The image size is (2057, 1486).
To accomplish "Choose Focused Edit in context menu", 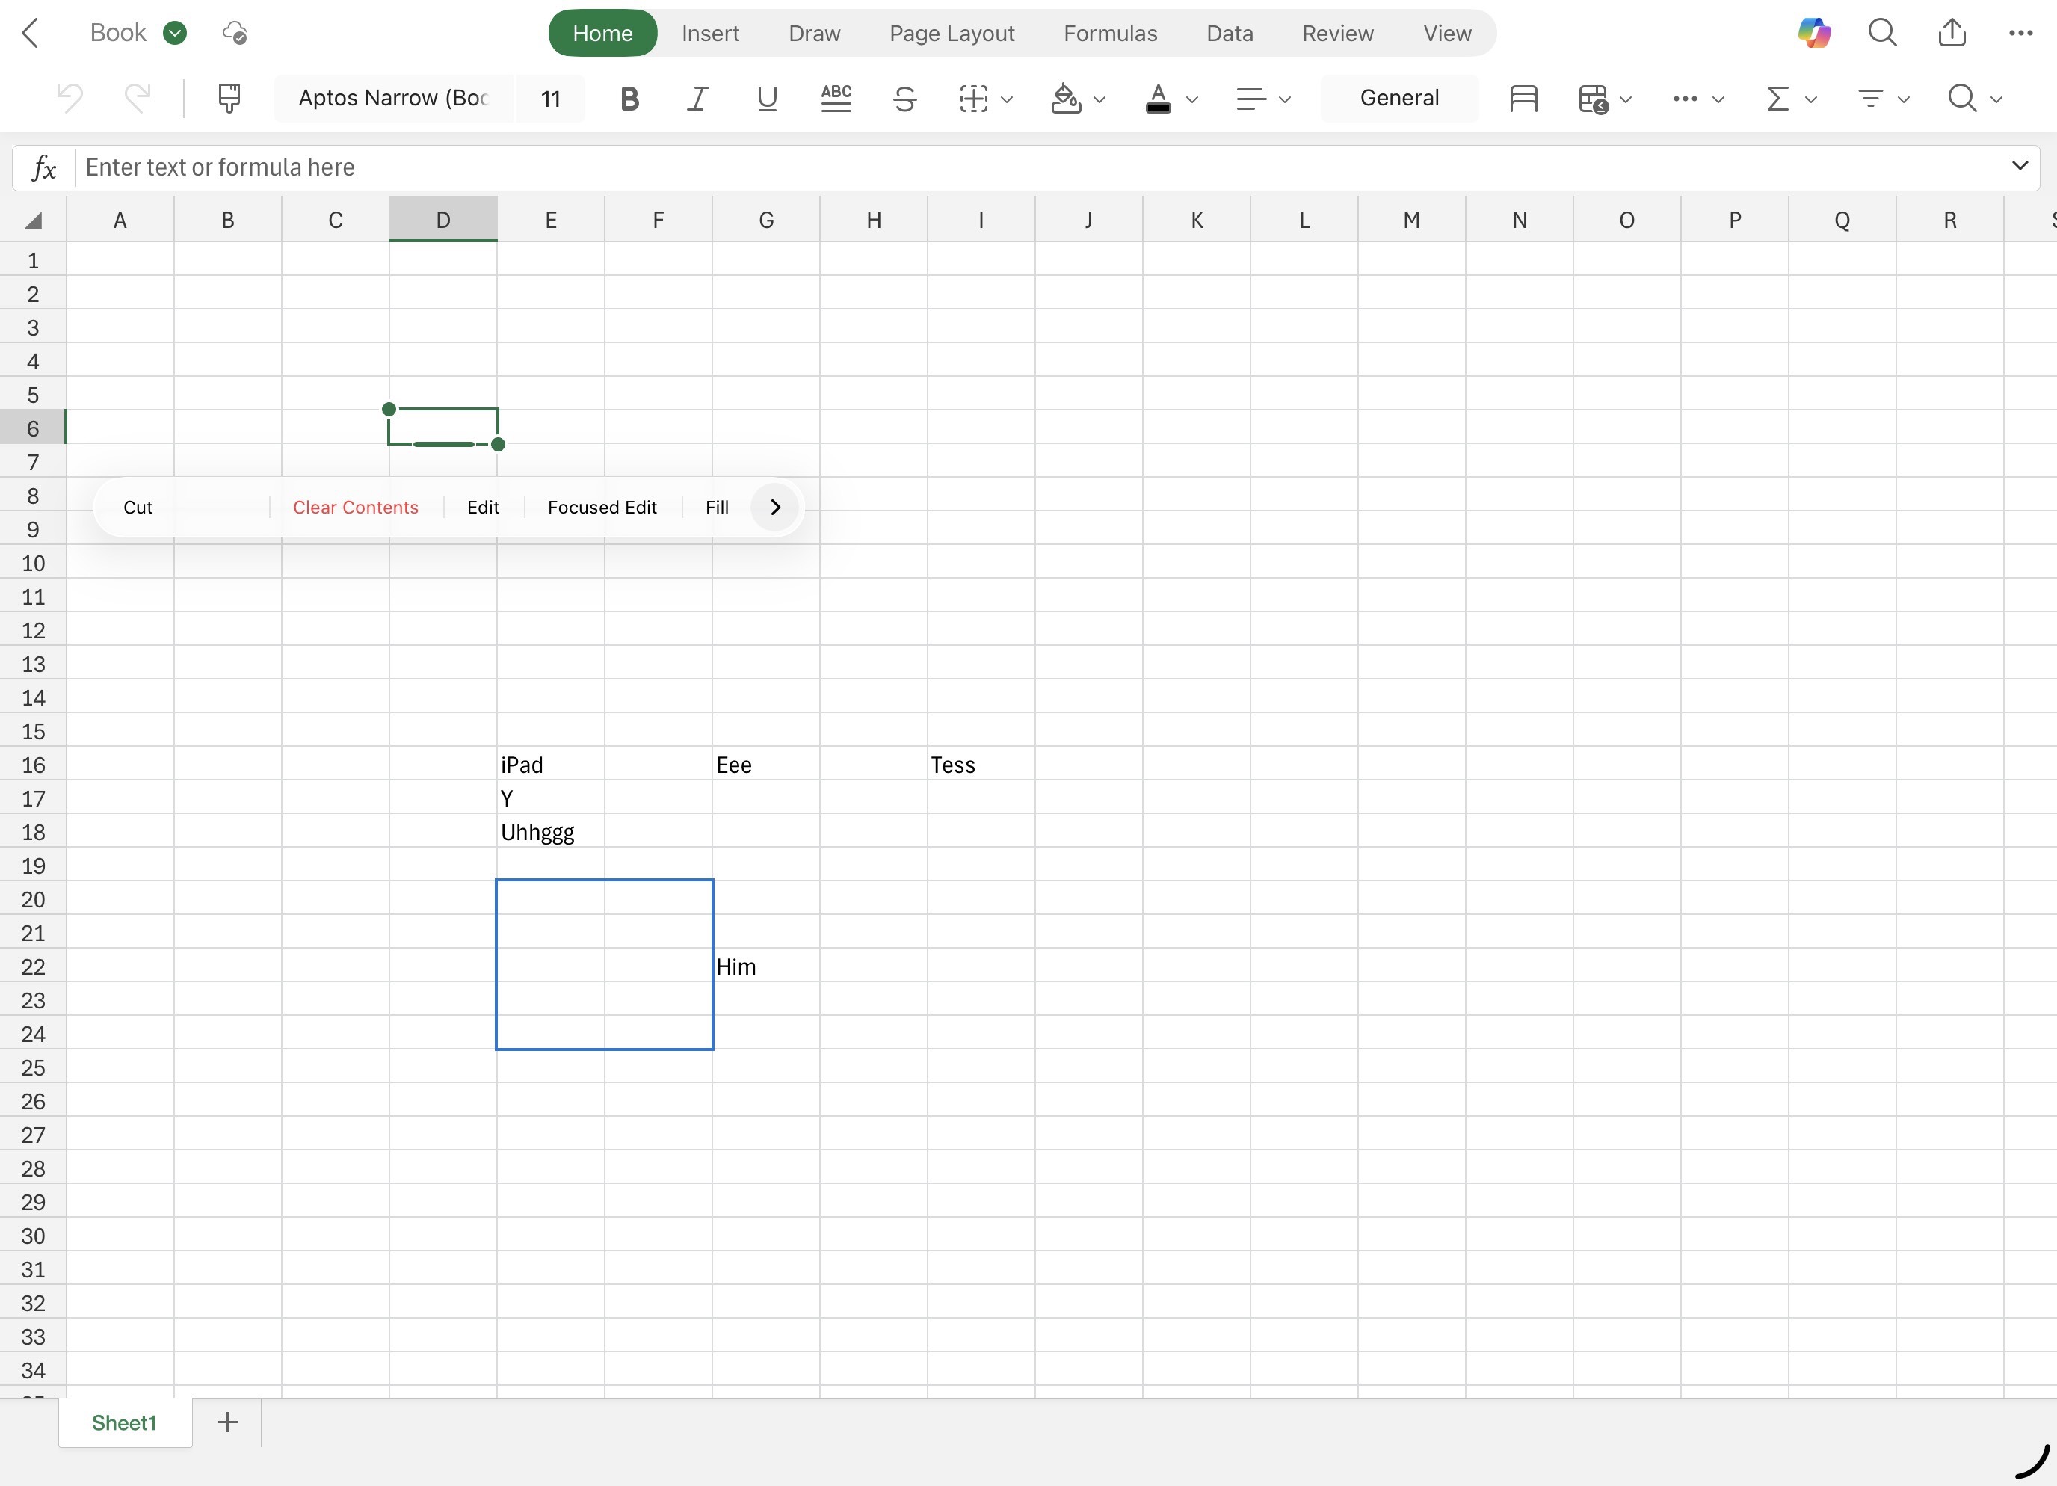I will tap(602, 507).
